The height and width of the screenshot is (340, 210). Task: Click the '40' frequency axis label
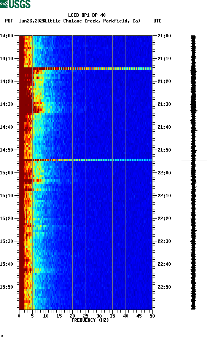[126, 316]
